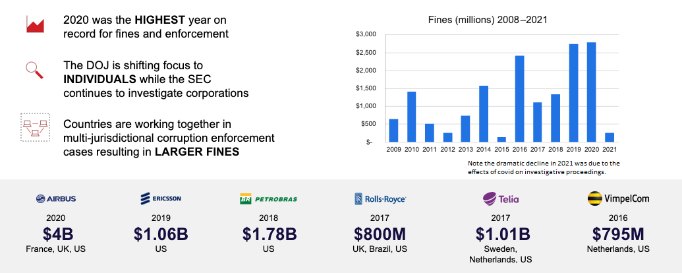
Task: Click the 2017 bar in chart
Action: 538,123
